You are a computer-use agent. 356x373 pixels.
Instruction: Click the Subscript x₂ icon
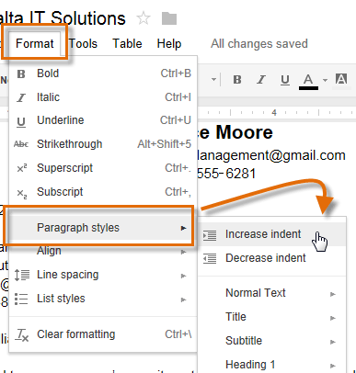[x=21, y=193]
